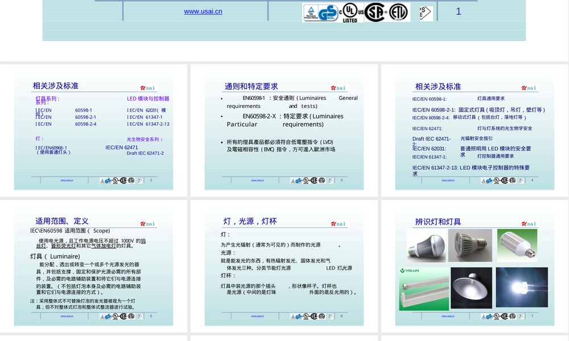Screen dimensions: 569x341
Task: Click the TUV triangle logo on slide 1
Action: click(x=311, y=13)
